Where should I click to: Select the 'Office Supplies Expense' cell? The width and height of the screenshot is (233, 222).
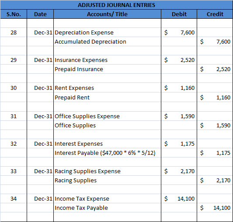(107, 116)
